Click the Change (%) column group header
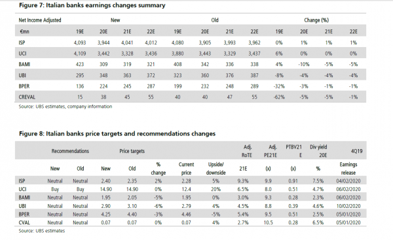 click(316, 20)
